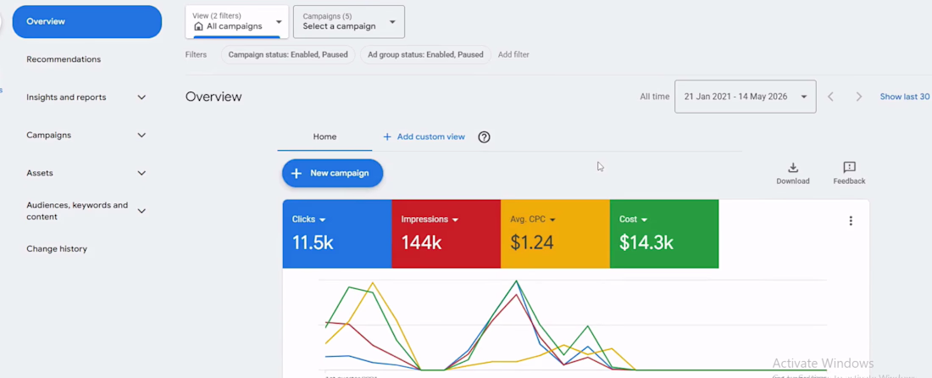The height and width of the screenshot is (378, 932).
Task: Open the date range dropdown
Action: click(x=746, y=97)
